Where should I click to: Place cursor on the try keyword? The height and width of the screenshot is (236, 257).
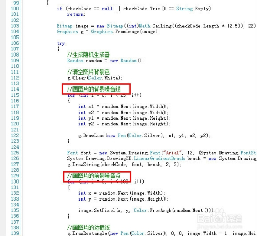[61, 43]
